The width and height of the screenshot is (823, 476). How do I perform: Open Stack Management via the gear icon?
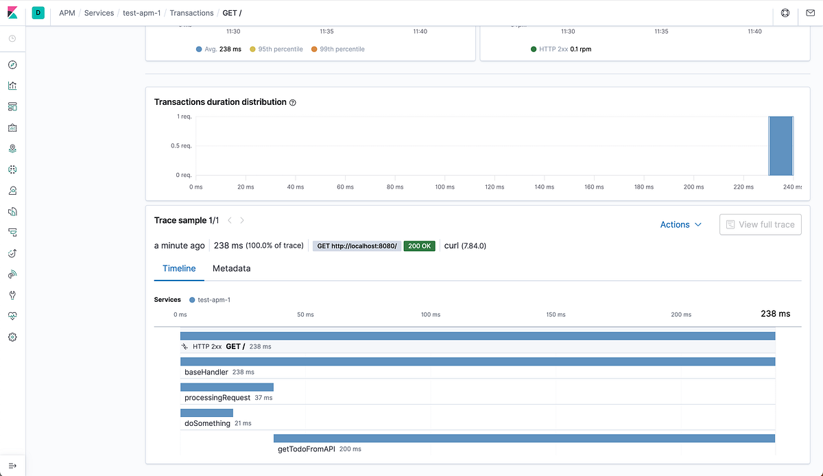coord(12,337)
